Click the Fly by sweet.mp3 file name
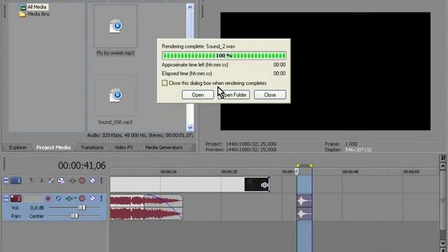The width and height of the screenshot is (448, 252). (x=115, y=53)
